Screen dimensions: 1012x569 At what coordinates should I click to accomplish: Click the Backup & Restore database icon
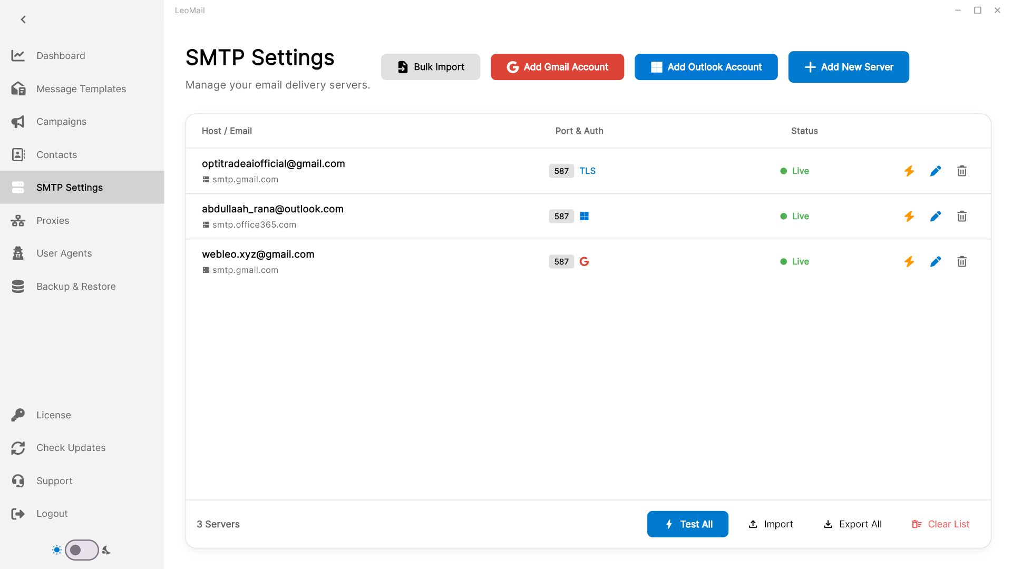tap(18, 286)
